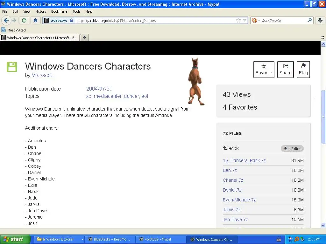Viewport: 326px width, 244px height.
Task: Open the Windows Start menu
Action: coord(15,239)
